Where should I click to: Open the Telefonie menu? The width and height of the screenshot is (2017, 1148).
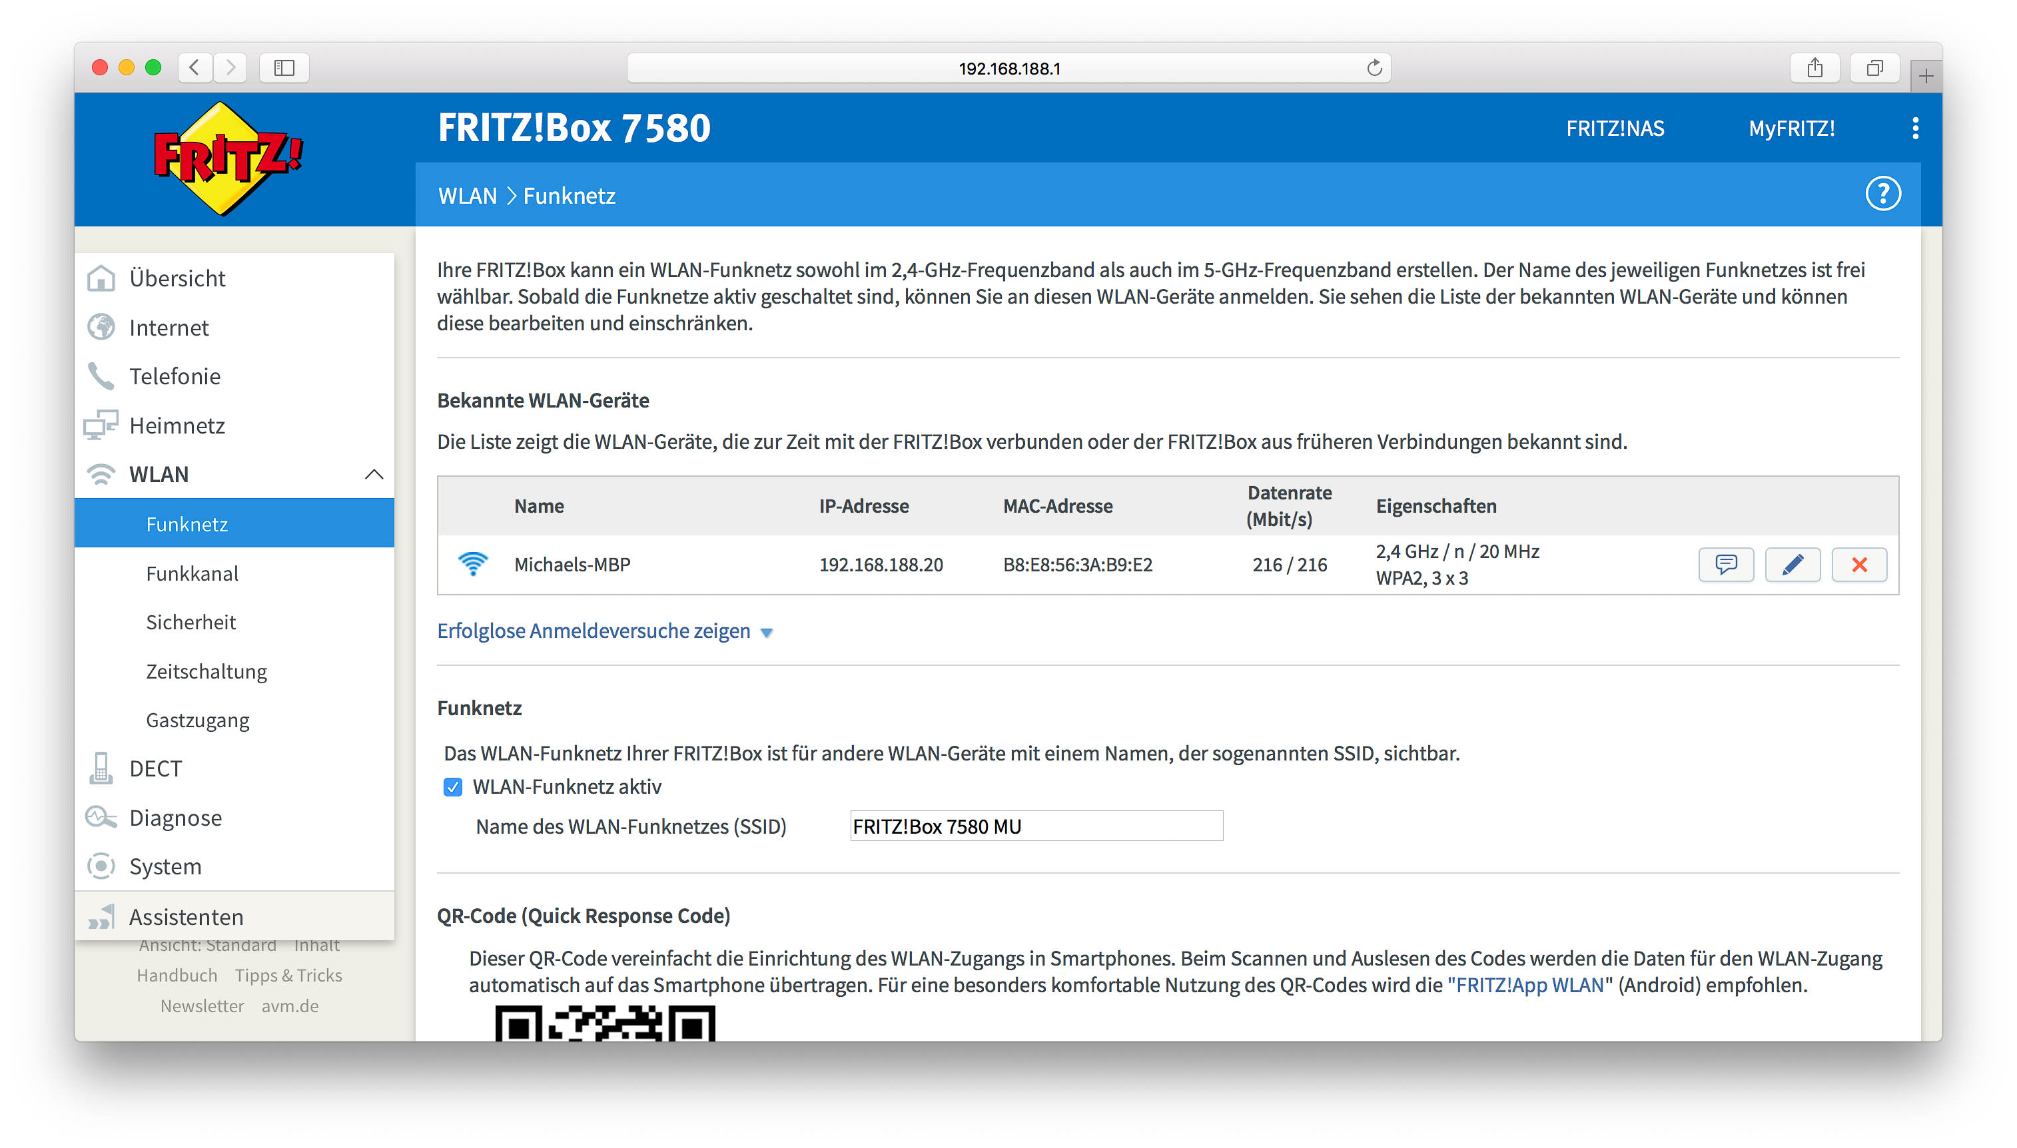[x=234, y=376]
